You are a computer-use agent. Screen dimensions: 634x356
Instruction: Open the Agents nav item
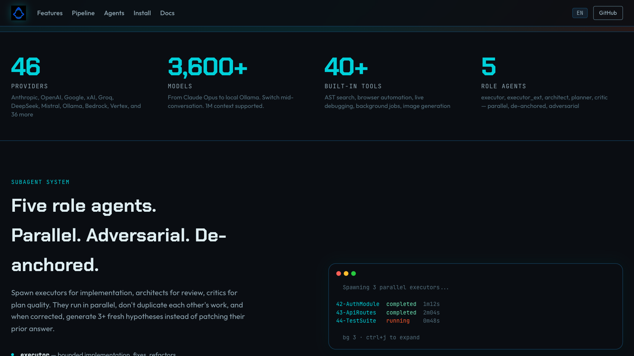tap(114, 13)
